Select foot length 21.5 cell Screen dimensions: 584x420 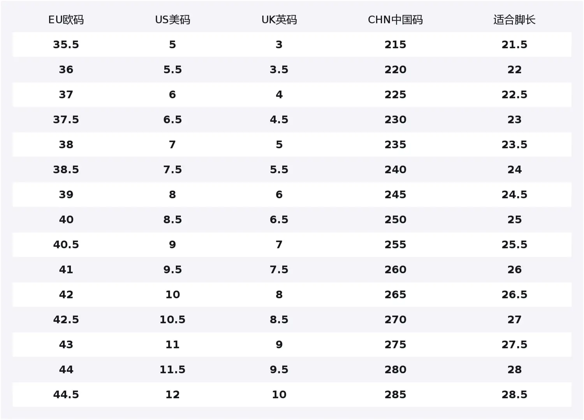coord(514,45)
